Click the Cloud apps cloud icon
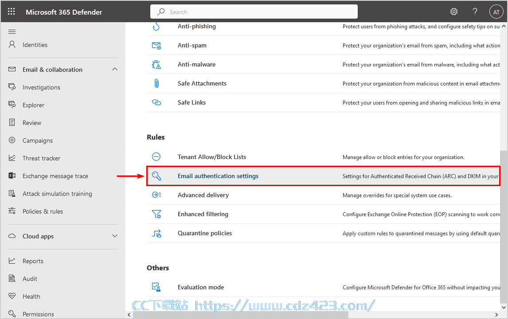 click(12, 236)
